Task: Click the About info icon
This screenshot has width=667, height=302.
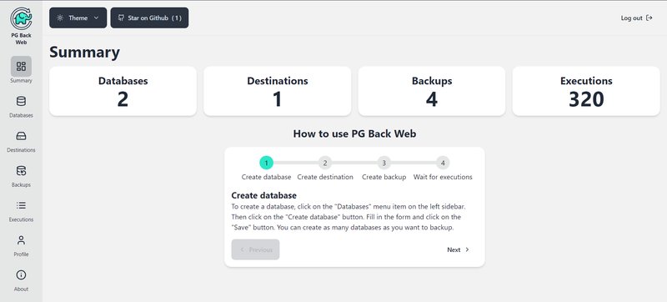Action: pyautogui.click(x=21, y=274)
